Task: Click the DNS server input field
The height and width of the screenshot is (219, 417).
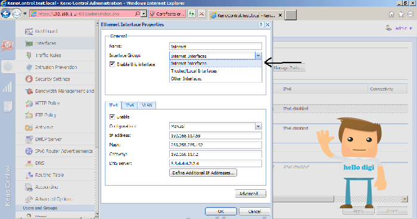Action: (x=216, y=164)
